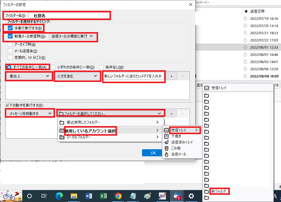Mark the 2022/08/01 16:46 message as junk
Image resolution: width=281 pixels, height=202 pixels.
coord(245,55)
